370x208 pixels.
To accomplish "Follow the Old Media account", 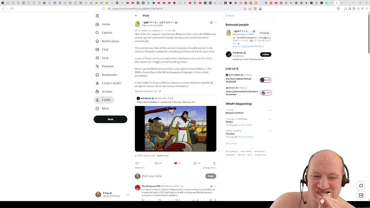I will tap(266, 54).
